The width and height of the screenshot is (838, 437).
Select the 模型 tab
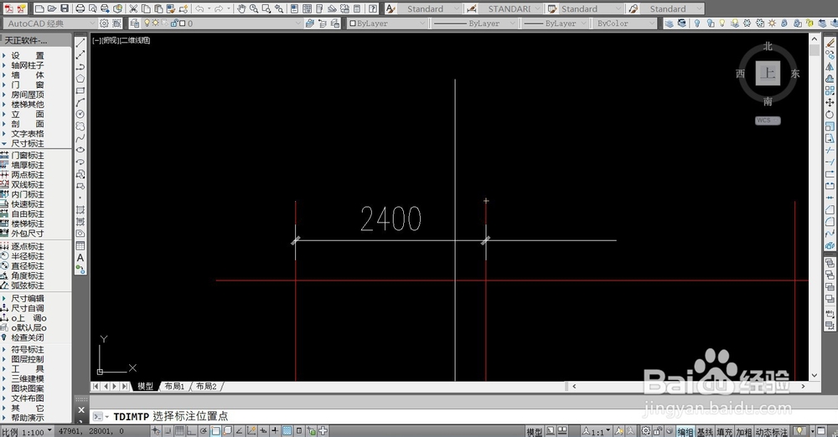click(145, 386)
